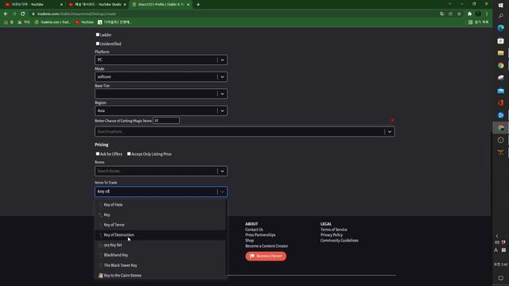Focus the Items To Trade search field

click(156, 191)
